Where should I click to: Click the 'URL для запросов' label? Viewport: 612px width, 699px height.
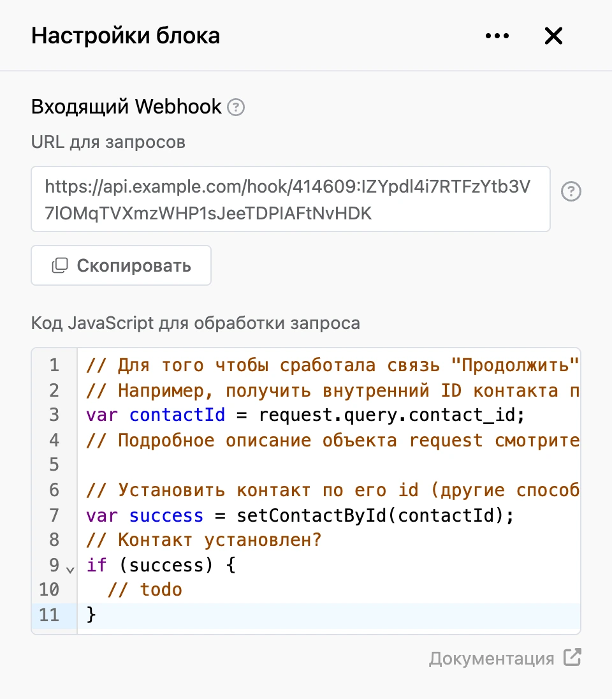tap(108, 142)
